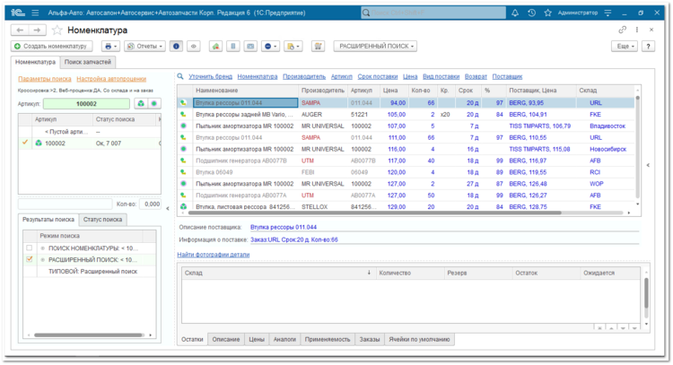673x365 pixels.
Task: Open notifications bell in title bar
Action: coord(515,13)
